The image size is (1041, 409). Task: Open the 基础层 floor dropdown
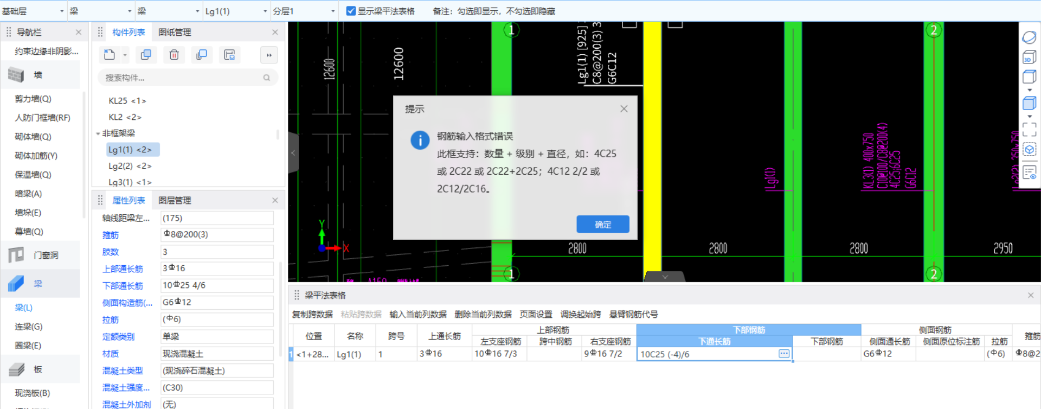click(x=33, y=11)
